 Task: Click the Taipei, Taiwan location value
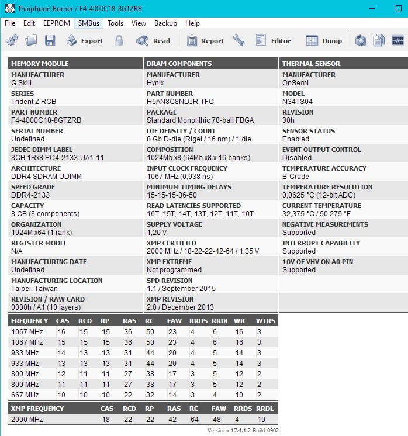34,288
